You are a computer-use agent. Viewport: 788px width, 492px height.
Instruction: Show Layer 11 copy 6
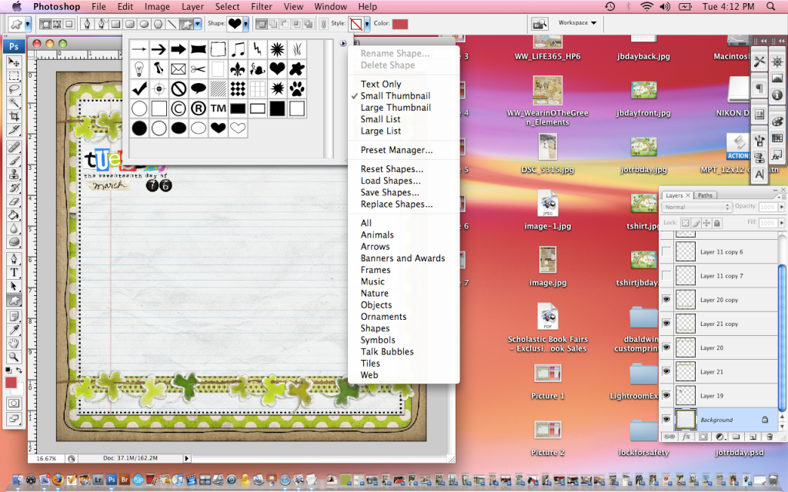pyautogui.click(x=666, y=251)
